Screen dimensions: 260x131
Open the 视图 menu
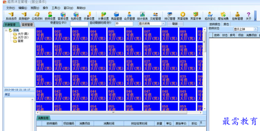(35, 8)
